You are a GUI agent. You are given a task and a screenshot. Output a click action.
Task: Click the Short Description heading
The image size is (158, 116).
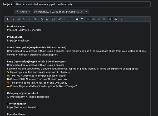[x=37, y=48]
